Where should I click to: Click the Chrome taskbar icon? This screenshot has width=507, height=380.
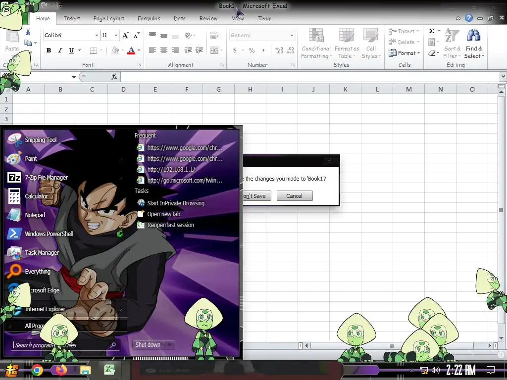click(x=37, y=370)
